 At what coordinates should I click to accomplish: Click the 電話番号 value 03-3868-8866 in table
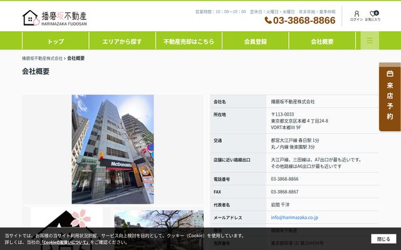pyautogui.click(x=284, y=179)
